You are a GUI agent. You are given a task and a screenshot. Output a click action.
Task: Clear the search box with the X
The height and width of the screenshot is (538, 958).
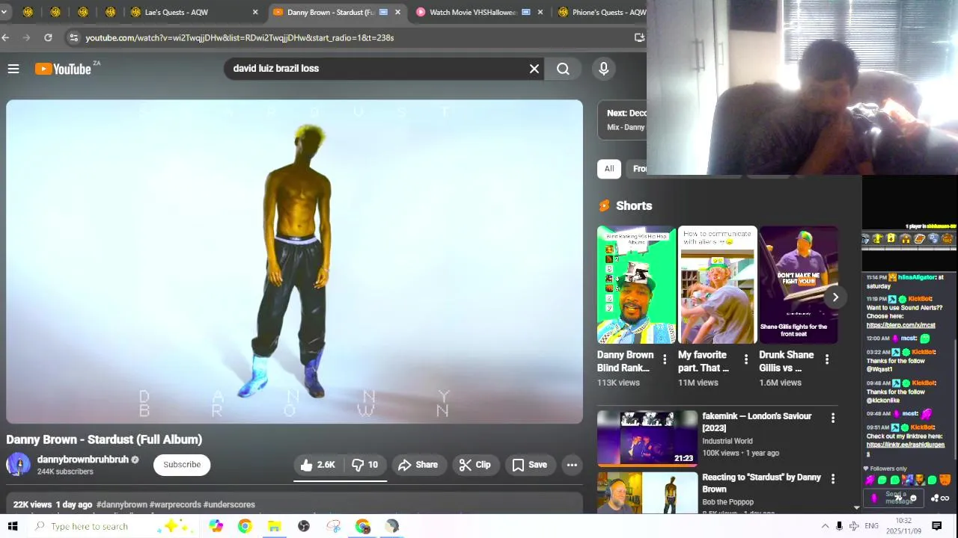click(534, 69)
